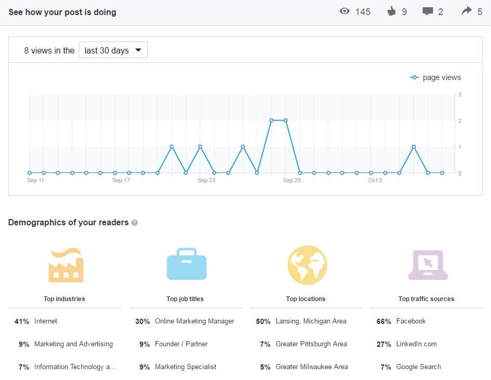Click the Top locations globe icon
Image resolution: width=491 pixels, height=380 pixels.
point(306,264)
